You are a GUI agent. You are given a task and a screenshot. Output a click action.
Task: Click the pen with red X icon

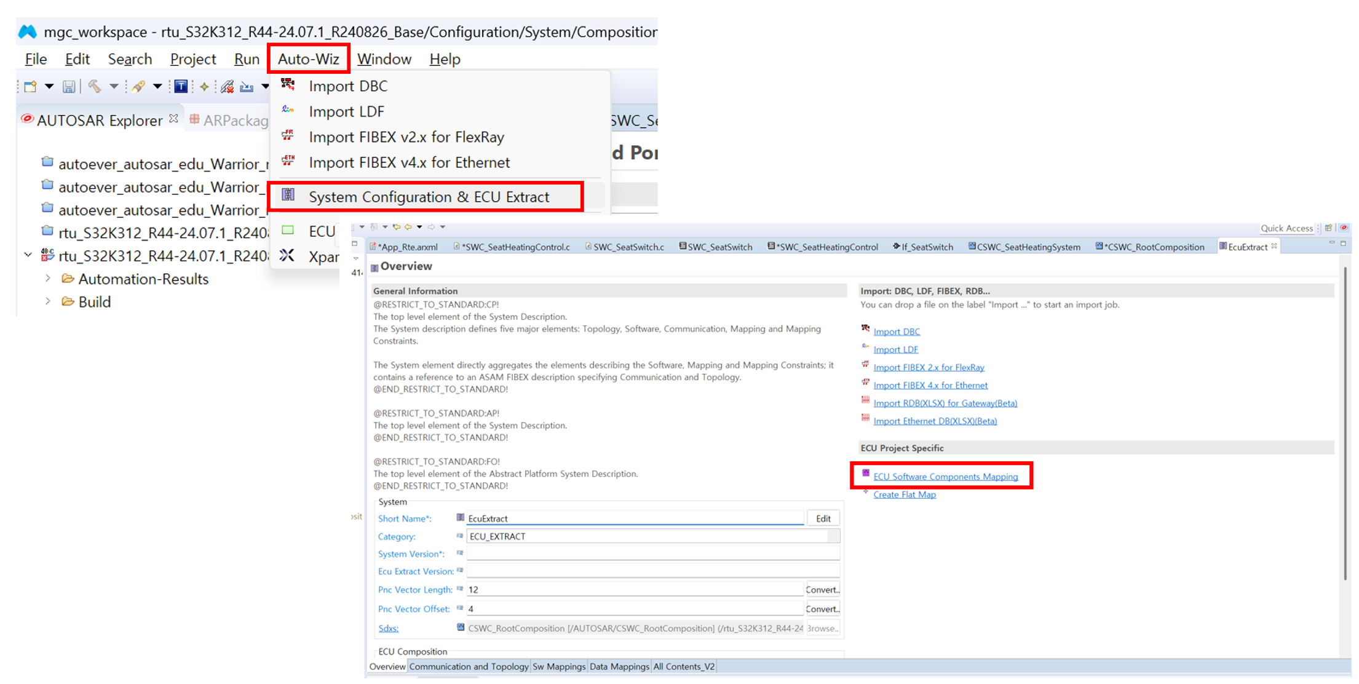[x=227, y=87]
